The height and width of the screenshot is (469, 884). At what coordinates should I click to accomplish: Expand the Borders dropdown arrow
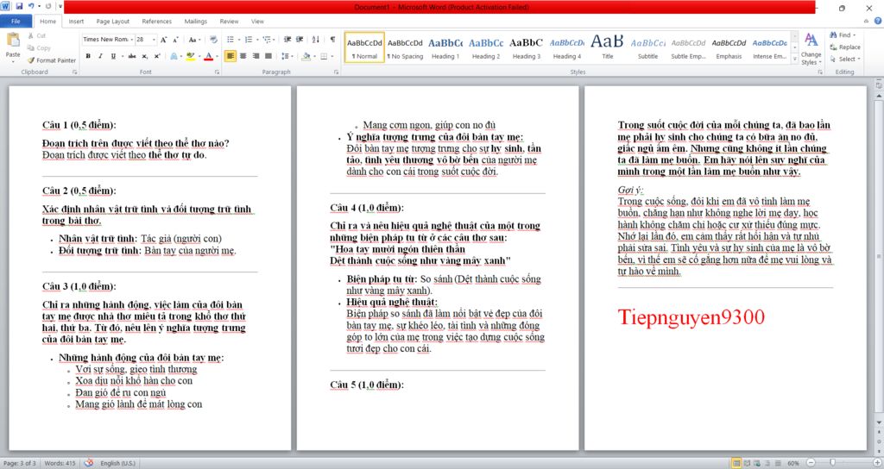pos(331,56)
